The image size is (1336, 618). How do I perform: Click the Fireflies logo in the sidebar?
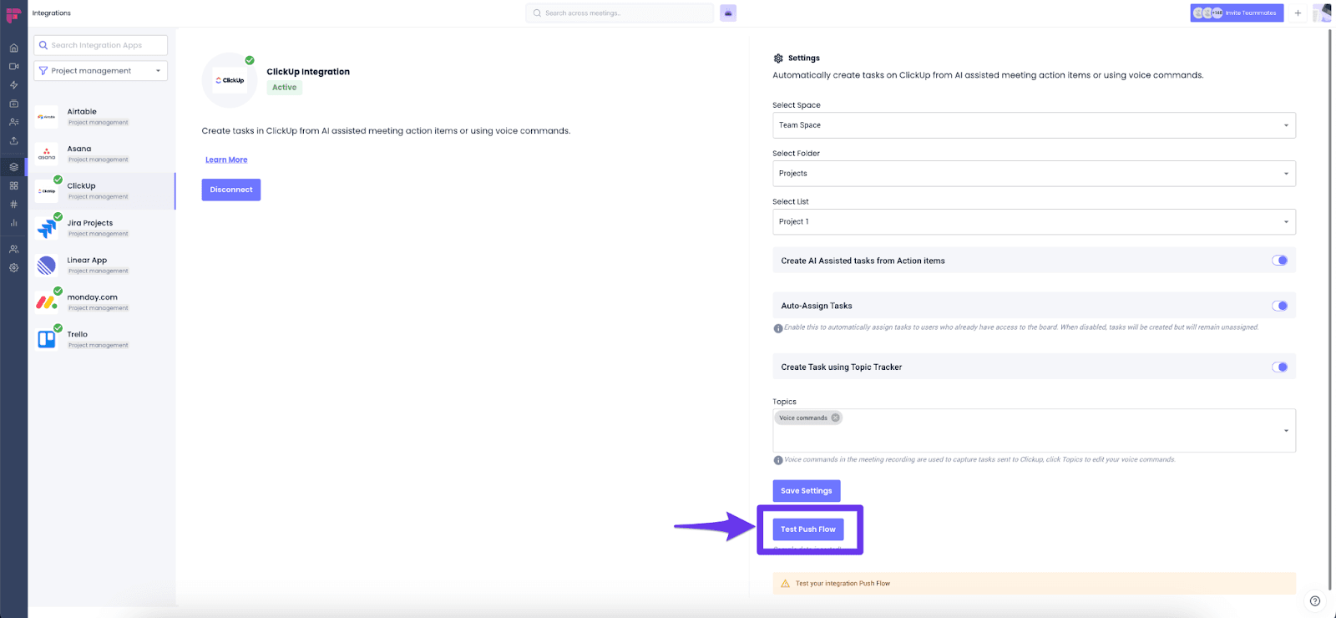coord(13,15)
